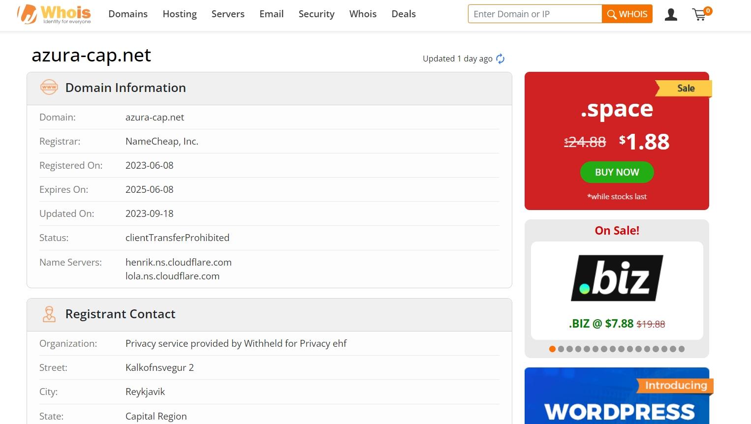Focus the Enter Domain or IP field
751x424 pixels.
point(535,14)
